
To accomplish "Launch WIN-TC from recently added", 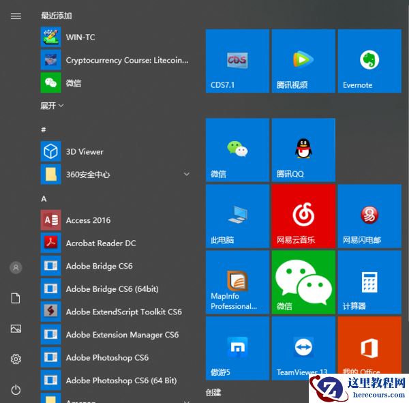I will 115,37.
